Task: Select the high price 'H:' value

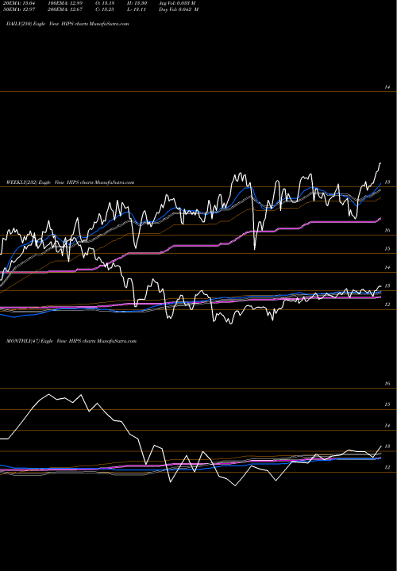Action: [137, 3]
